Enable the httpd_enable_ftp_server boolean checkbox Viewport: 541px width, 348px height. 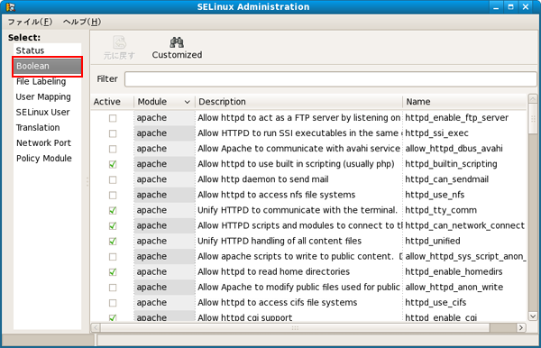[x=113, y=118]
